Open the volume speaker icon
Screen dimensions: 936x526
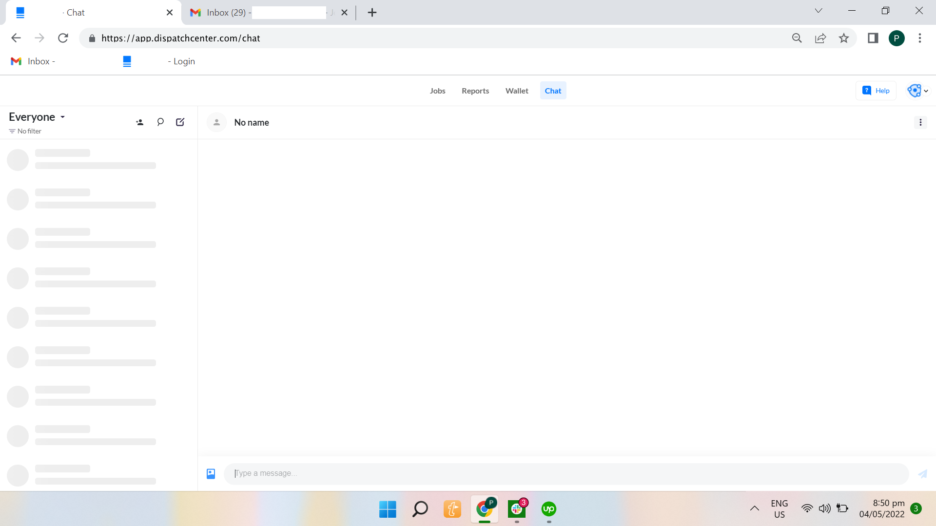tap(824, 509)
